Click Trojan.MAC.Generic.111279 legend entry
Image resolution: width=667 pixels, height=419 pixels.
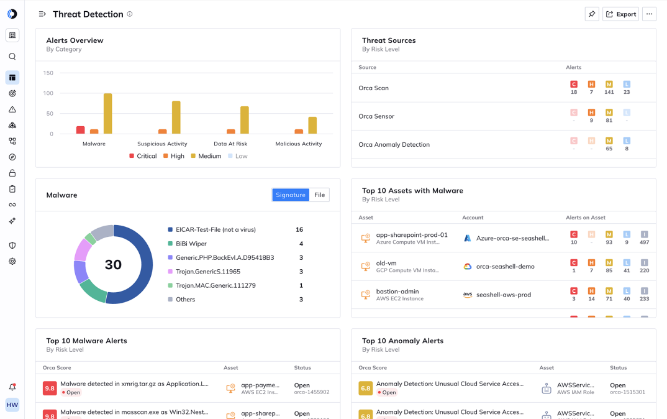pos(212,286)
